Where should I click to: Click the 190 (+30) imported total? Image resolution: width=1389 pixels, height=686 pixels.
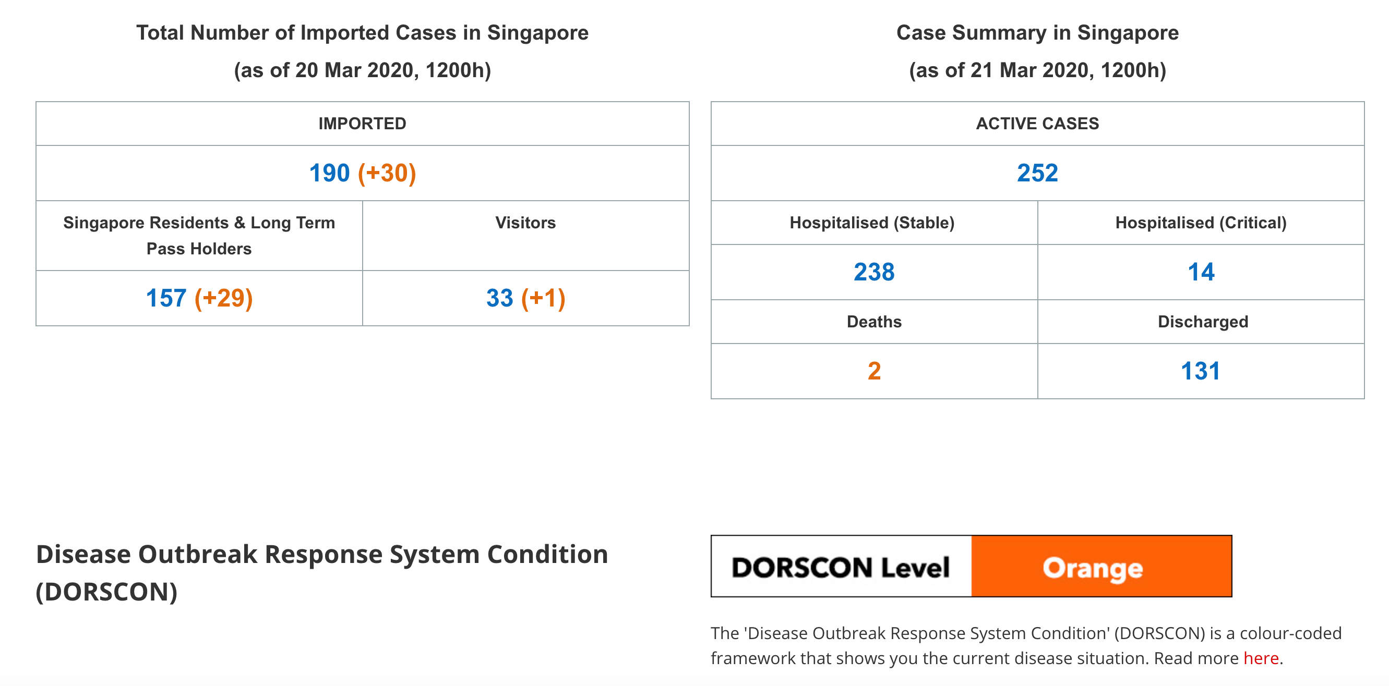(362, 173)
